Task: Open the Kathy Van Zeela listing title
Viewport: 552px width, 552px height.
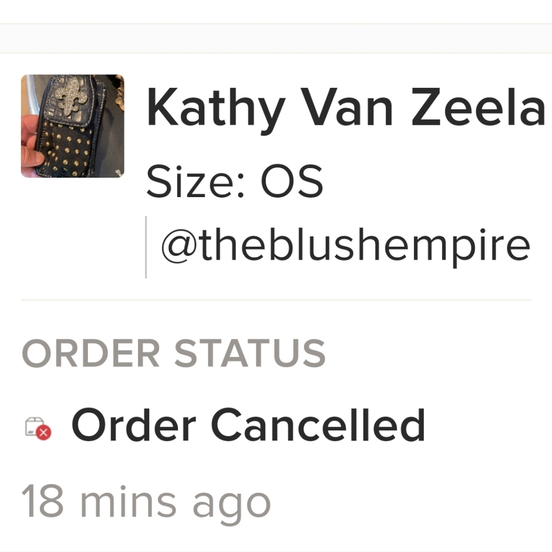Action: 346,108
